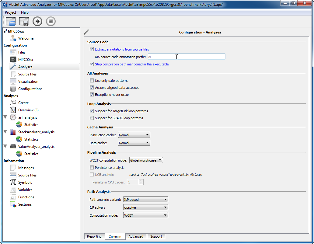Click AIS source code annotation prefix field

187,57
